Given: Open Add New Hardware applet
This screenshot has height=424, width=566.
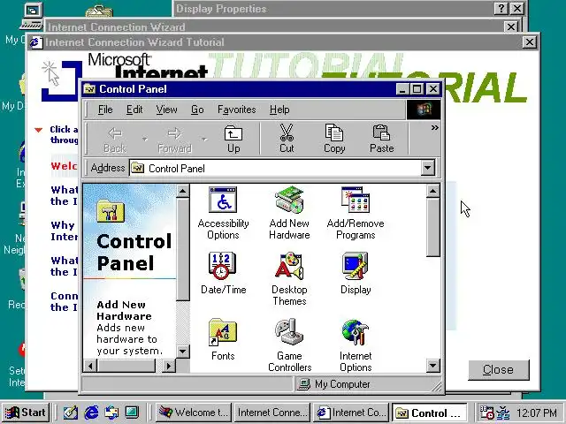Looking at the screenshot, I should [289, 213].
